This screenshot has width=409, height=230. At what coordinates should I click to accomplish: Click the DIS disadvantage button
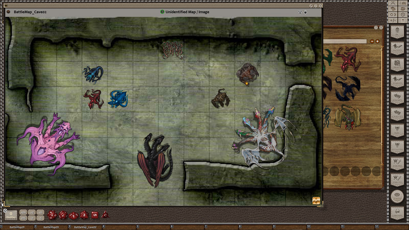(23, 218)
